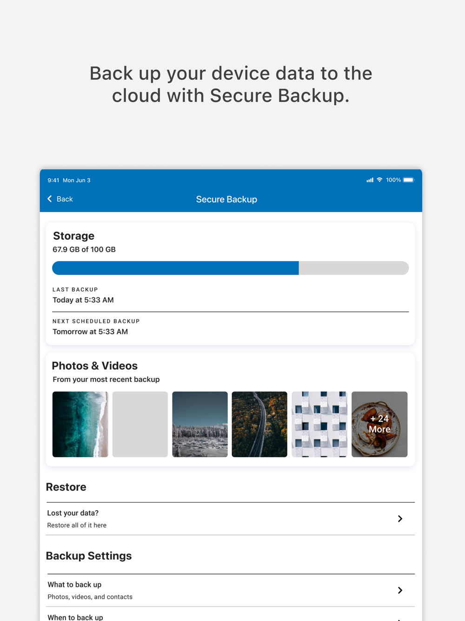Open the blank gray placeholder thumbnail

140,424
